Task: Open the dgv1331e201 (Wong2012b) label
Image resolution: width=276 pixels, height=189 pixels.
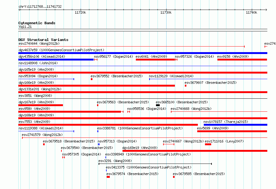Action: pos(40,89)
